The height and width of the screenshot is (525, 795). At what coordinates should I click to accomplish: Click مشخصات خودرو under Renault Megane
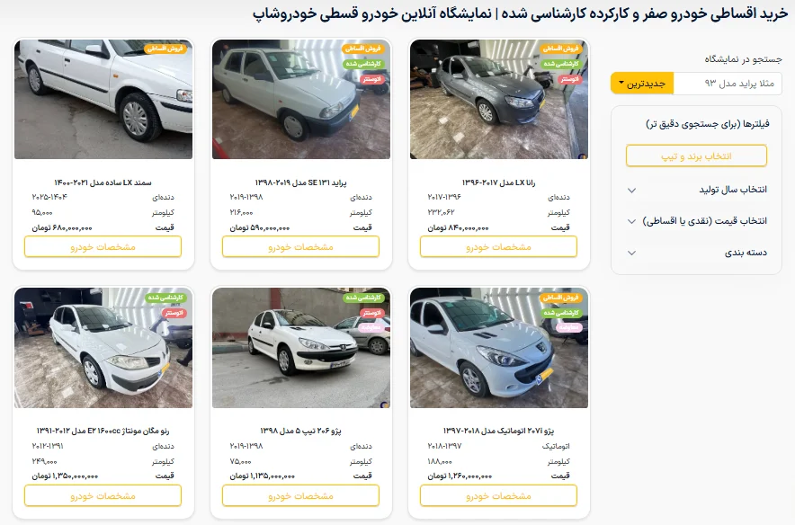coord(103,495)
